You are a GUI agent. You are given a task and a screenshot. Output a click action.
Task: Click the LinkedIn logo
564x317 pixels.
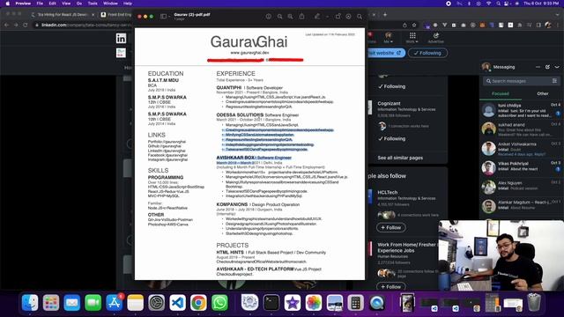click(122, 39)
